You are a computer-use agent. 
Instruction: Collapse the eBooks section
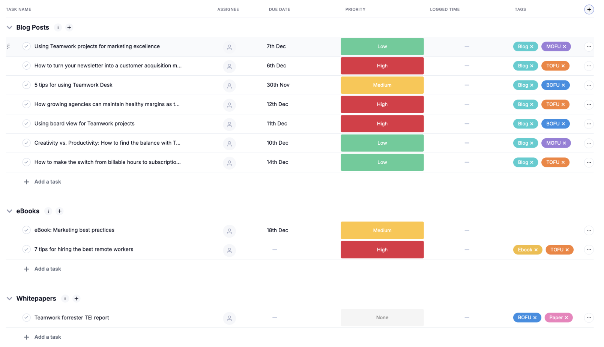(x=9, y=211)
